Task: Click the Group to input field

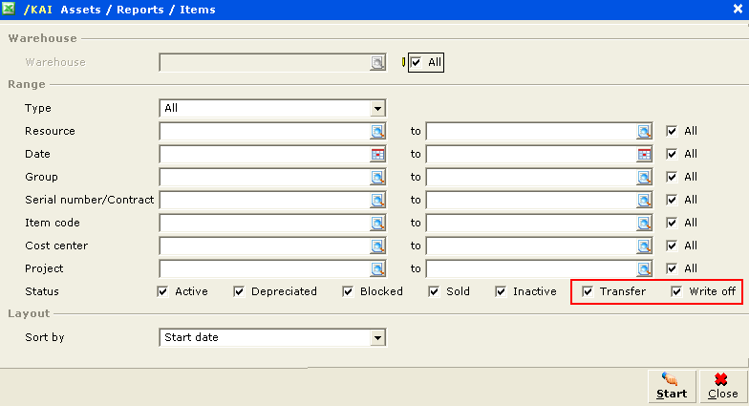Action: (x=531, y=178)
